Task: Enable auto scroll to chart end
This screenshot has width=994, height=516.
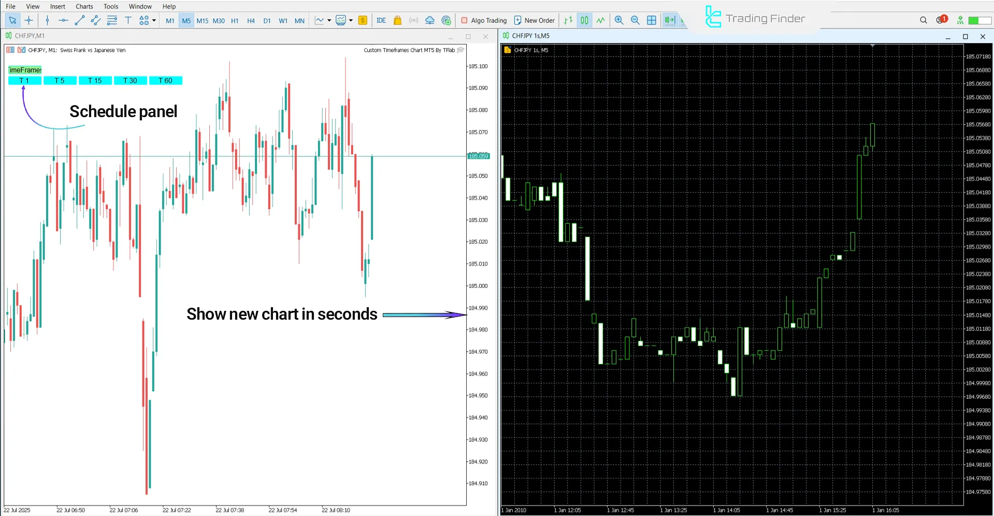Action: (670, 20)
